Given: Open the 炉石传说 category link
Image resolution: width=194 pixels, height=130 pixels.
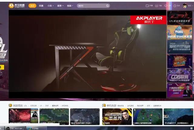Looking at the screenshot, I should 65,106.
